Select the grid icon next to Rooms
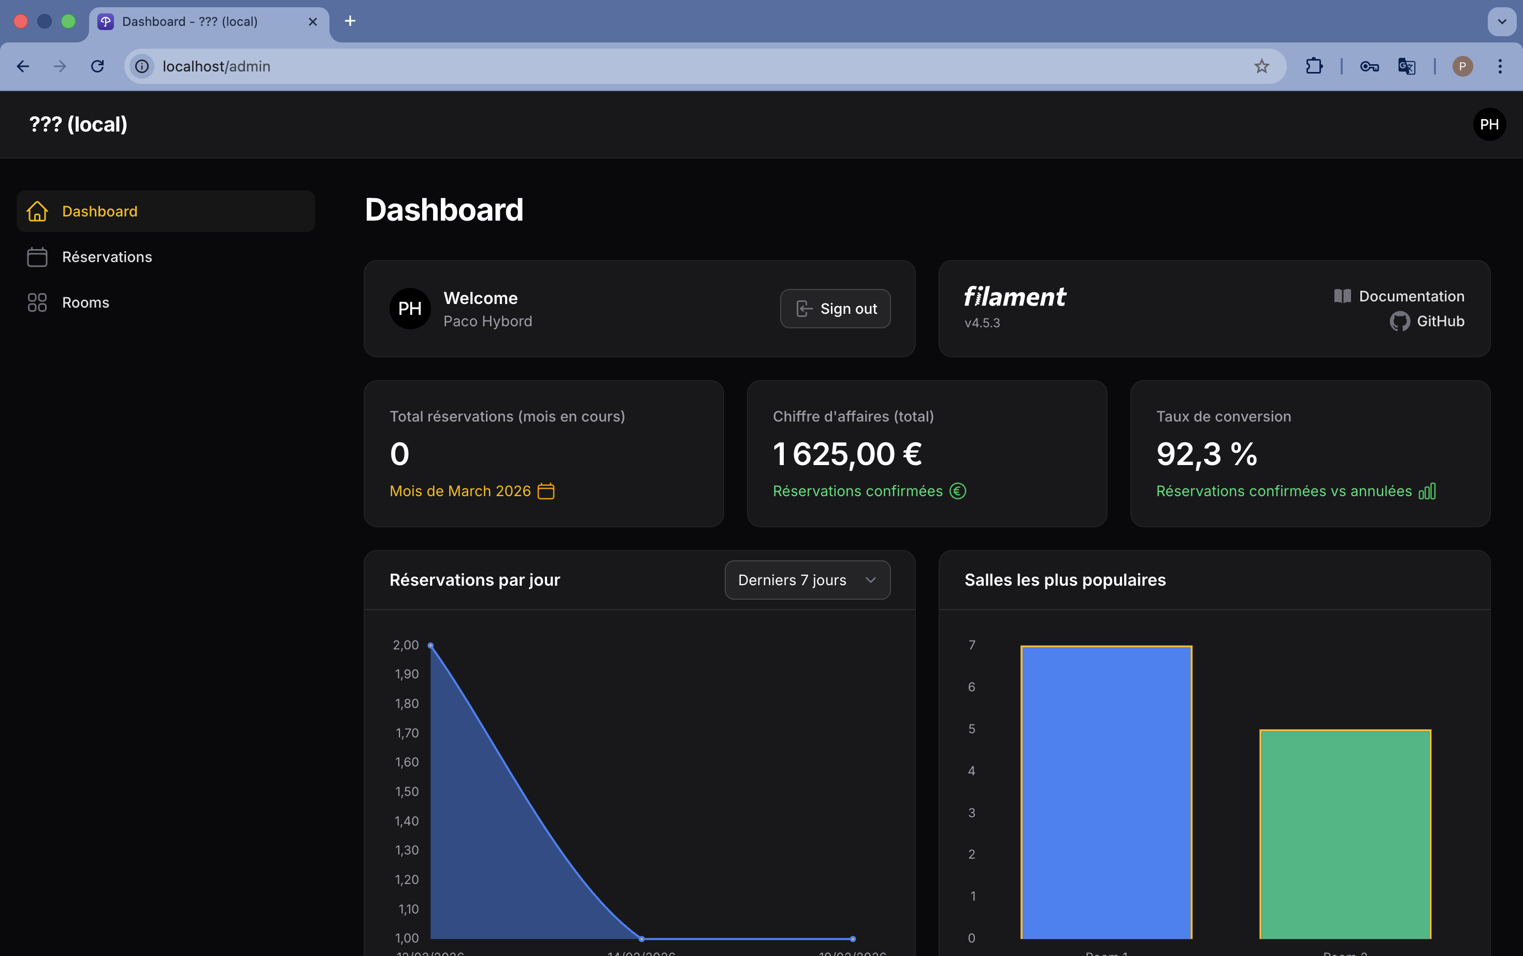The width and height of the screenshot is (1523, 956). (x=37, y=302)
